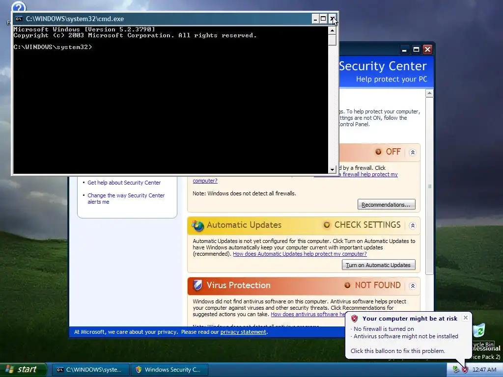
Task: Click Security Center vertical scrollbar thumb
Action: pos(429,186)
